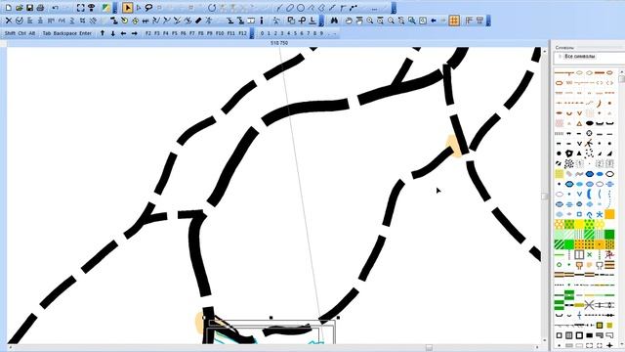625x352 pixels.
Task: Click the checkmark circle icon
Action: 20,21
